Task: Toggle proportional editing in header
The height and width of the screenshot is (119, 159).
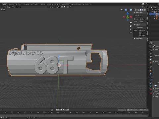Action: click(x=68, y=7)
